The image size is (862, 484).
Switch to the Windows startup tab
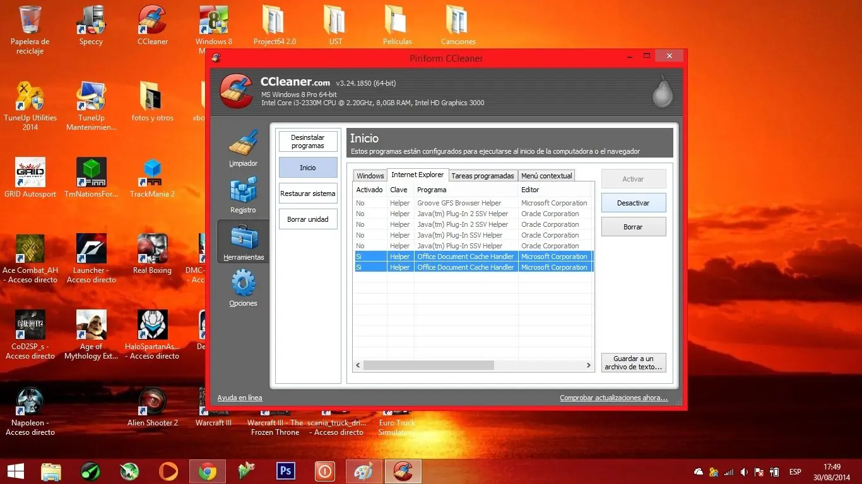tap(370, 176)
